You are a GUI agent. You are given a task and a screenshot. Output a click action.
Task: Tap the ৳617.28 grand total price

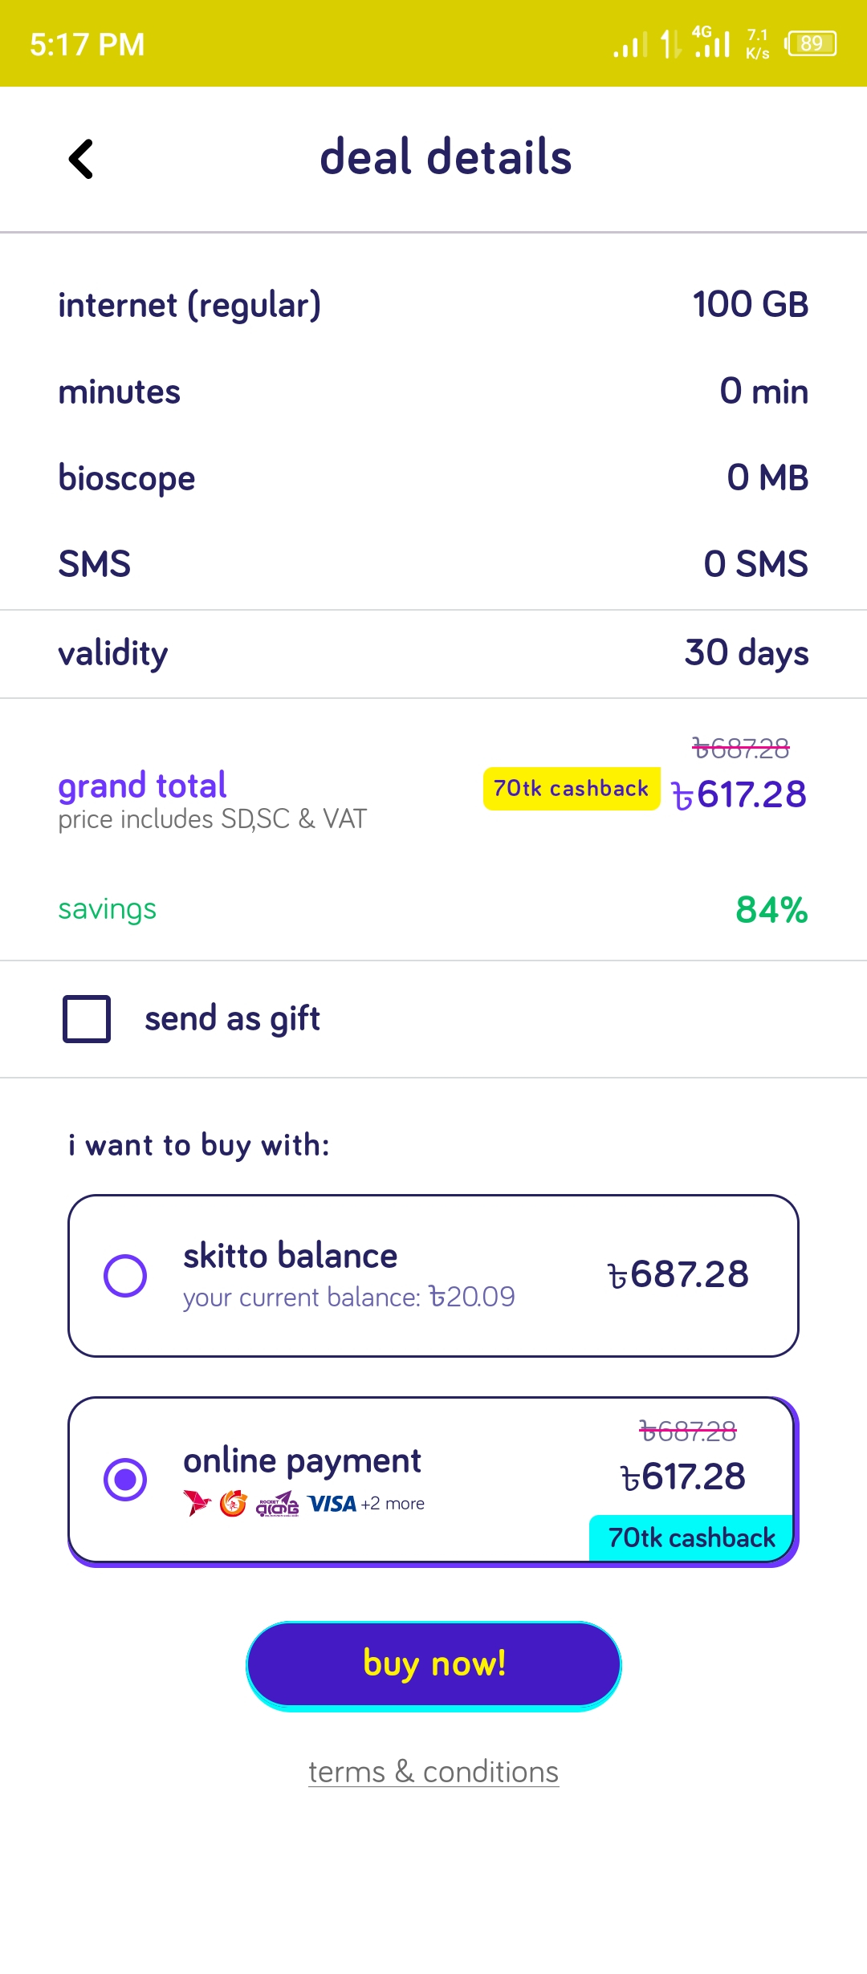coord(739,794)
